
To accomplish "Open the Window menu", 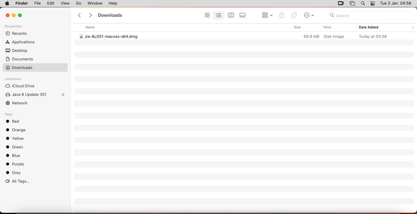I will [95, 3].
